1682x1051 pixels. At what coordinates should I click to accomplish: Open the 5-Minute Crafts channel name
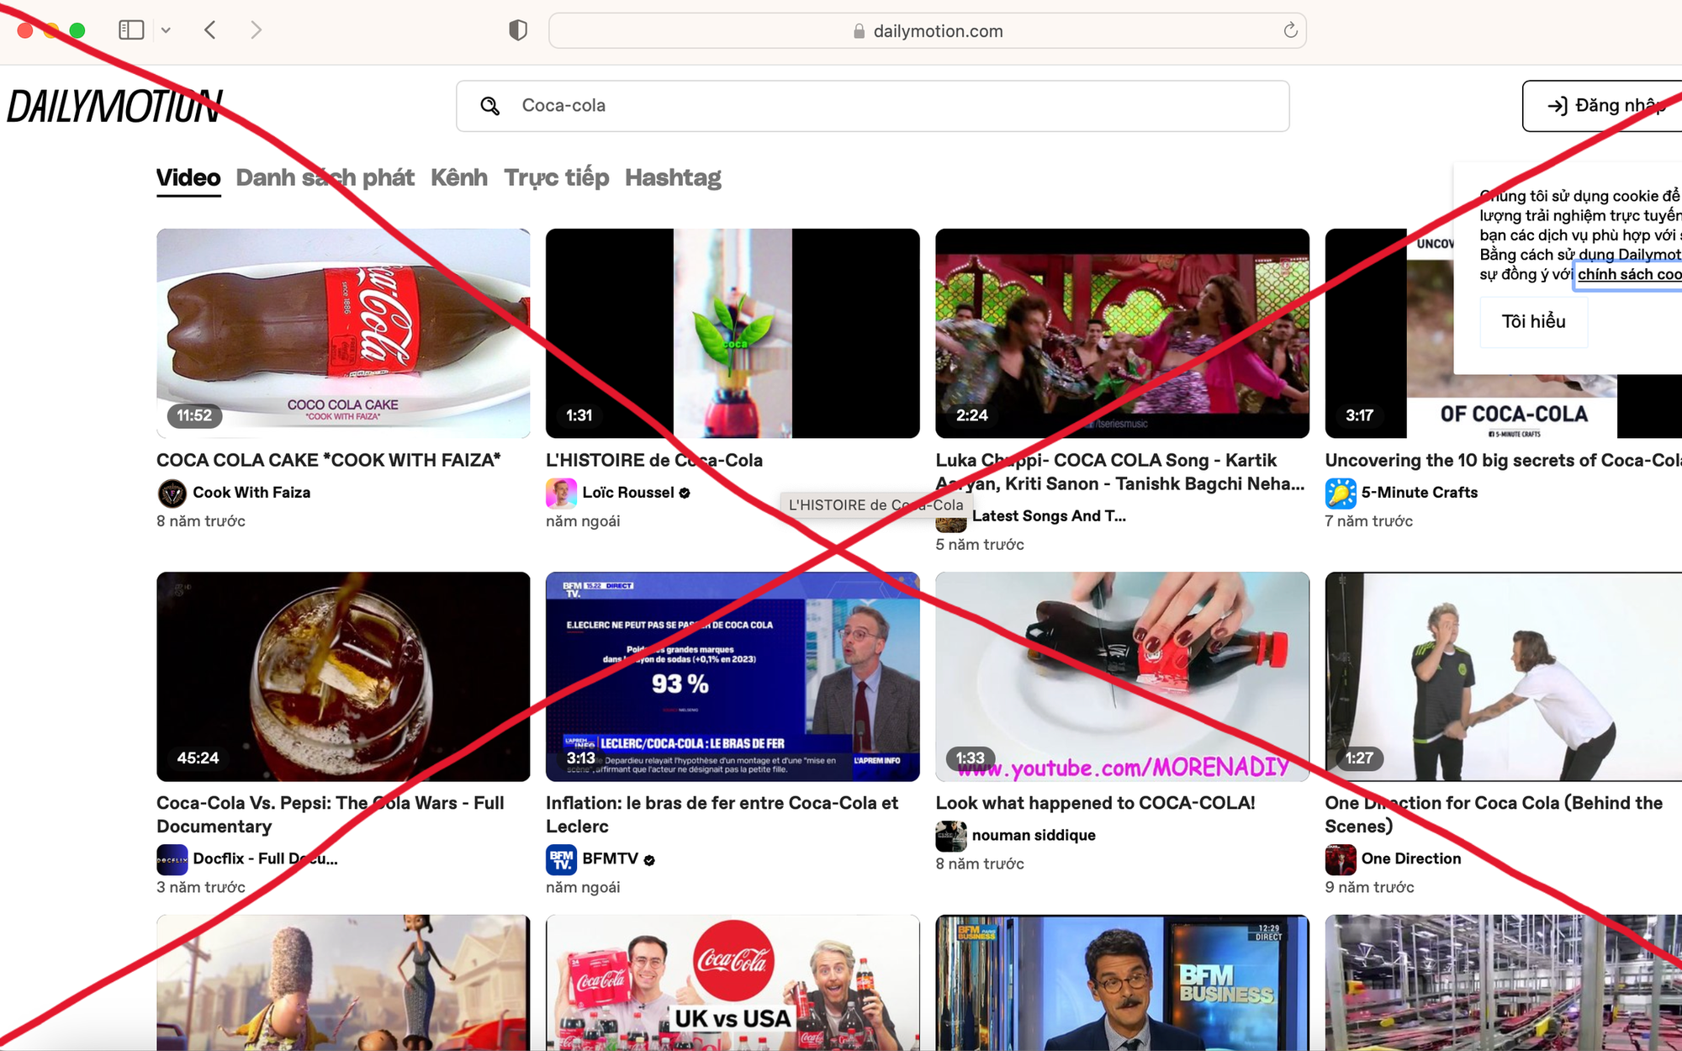(x=1420, y=493)
